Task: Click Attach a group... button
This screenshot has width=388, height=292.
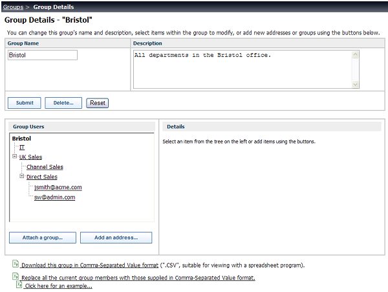Action: 43,238
